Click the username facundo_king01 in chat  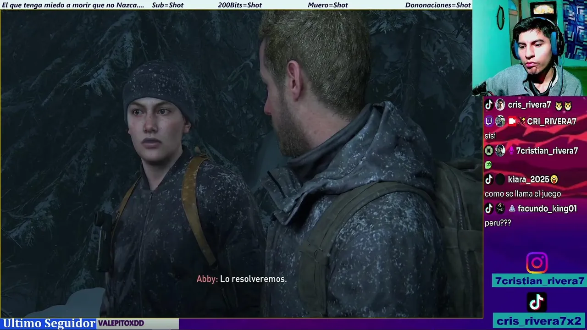547,209
